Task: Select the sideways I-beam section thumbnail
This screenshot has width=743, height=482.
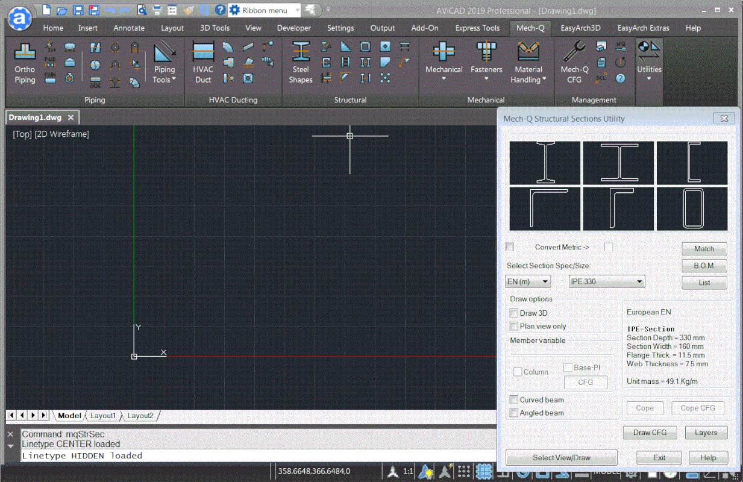Action: pyautogui.click(x=618, y=163)
